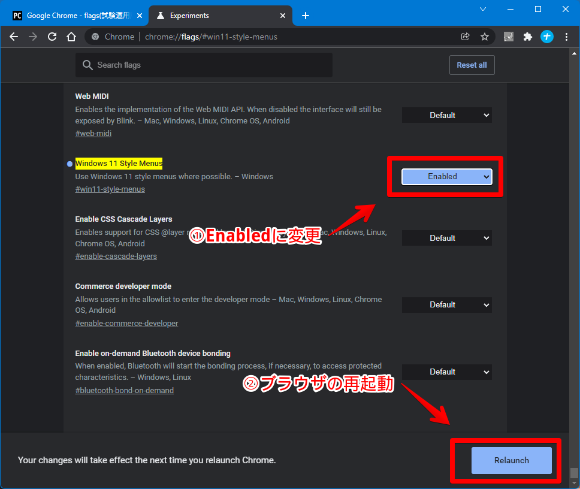Open the Extensions puzzle-piece menu
The image size is (580, 489).
pos(528,37)
